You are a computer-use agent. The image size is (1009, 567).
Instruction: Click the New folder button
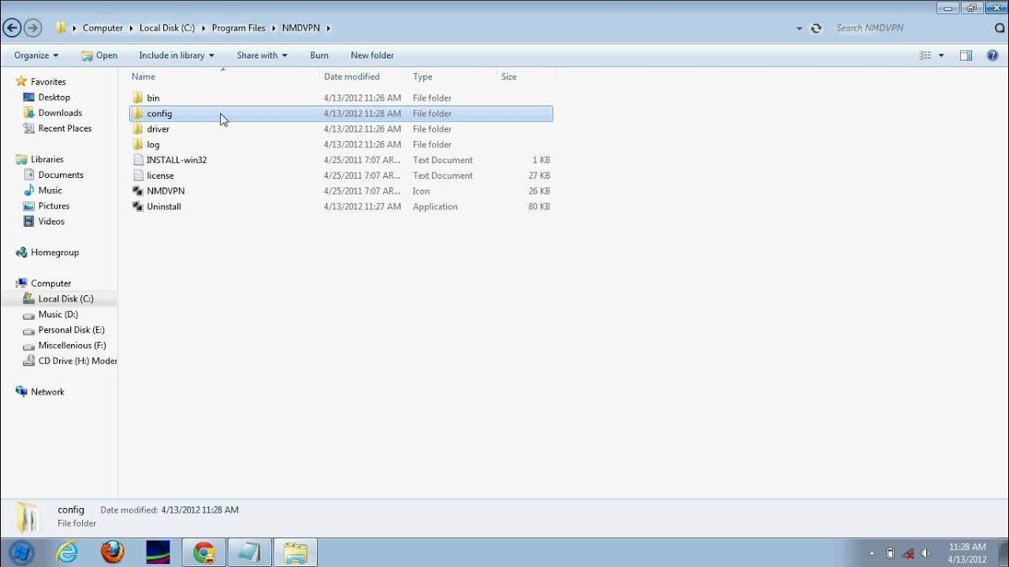point(372,55)
